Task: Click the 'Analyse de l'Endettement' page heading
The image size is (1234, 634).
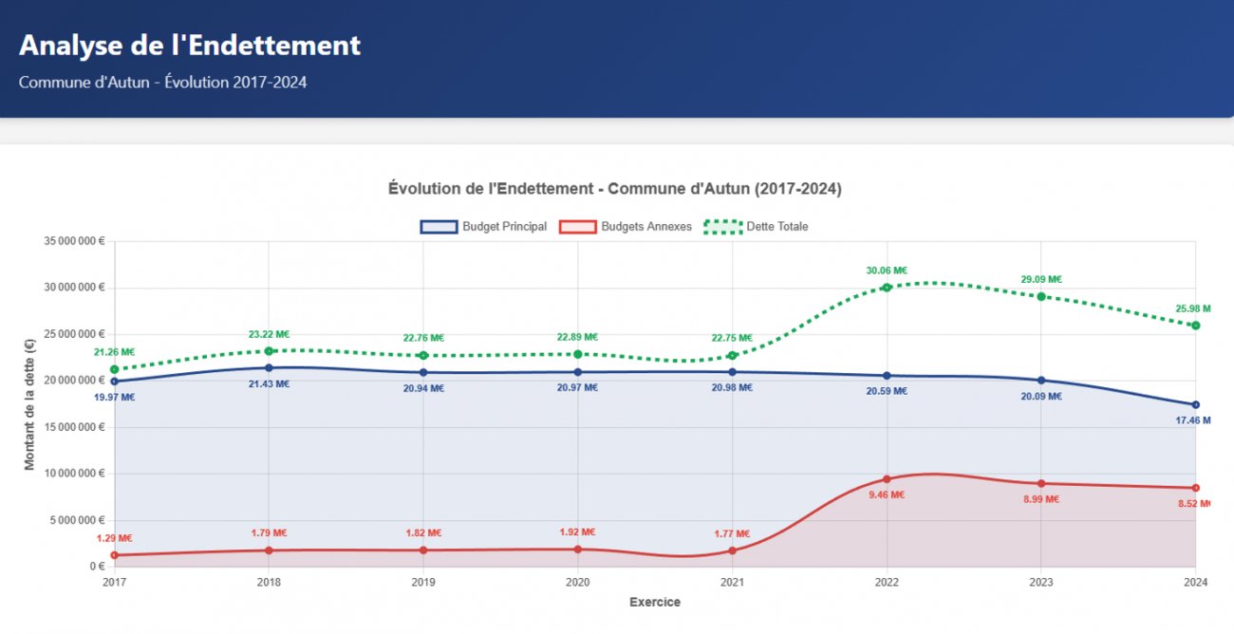Action: click(x=190, y=46)
